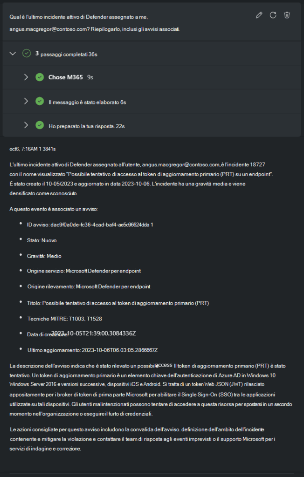Click the success check on "Il messaggio è stato elaborato"
Screen dimensions: 304x477
40,101
